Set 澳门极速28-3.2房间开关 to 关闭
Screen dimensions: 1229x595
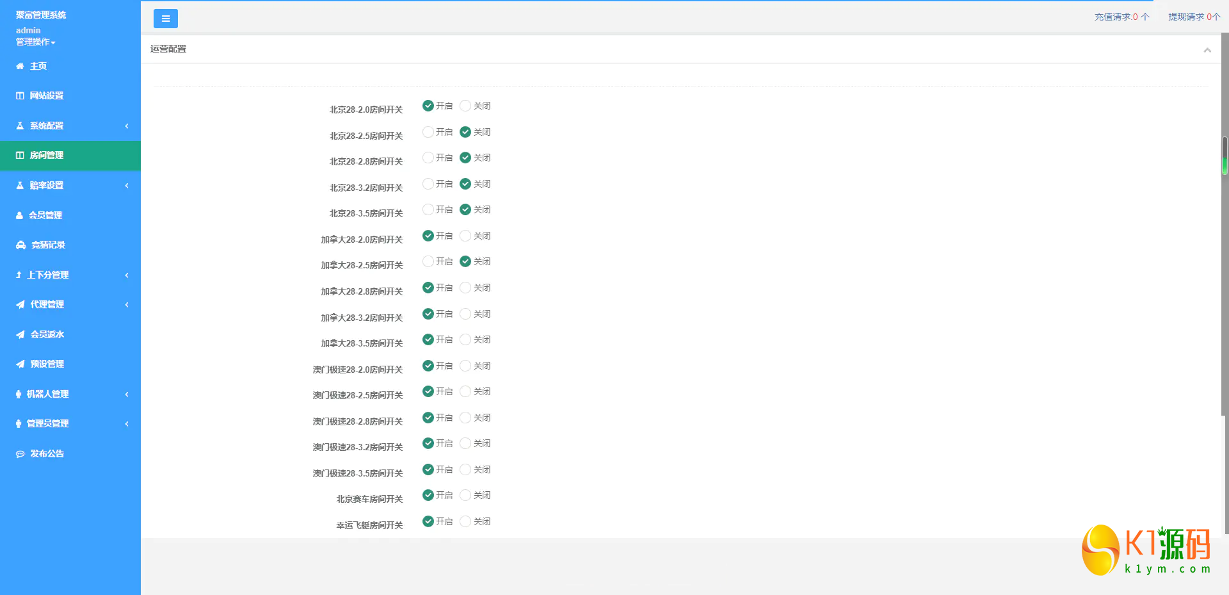click(465, 443)
